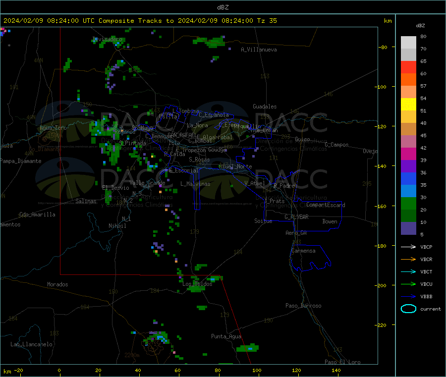Click the cyan VBCT arrow legend icon
The image size is (446, 377).
408,272
